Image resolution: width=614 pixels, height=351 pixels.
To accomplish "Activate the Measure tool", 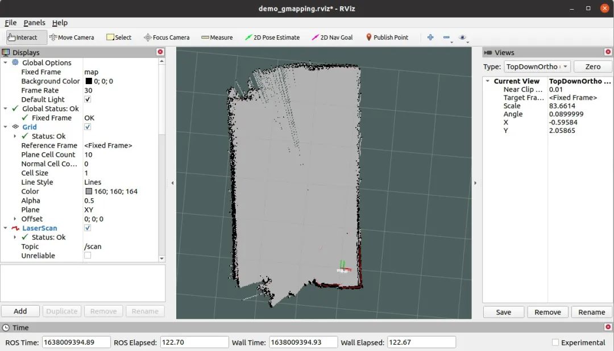I will pos(217,37).
